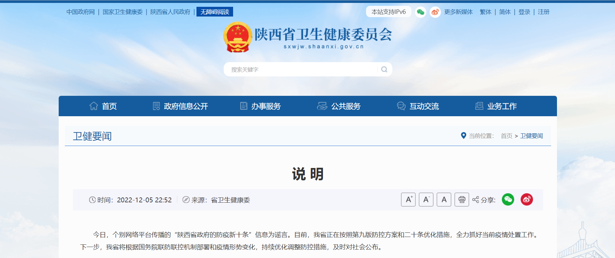The height and width of the screenshot is (258, 615).
Task: Share article via red Weibo icon
Action: 526,199
